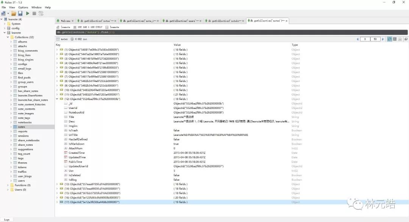Screen dimensions: 409x222
Task: Click the query editor command line
Action: pyautogui.click(x=232, y=32)
